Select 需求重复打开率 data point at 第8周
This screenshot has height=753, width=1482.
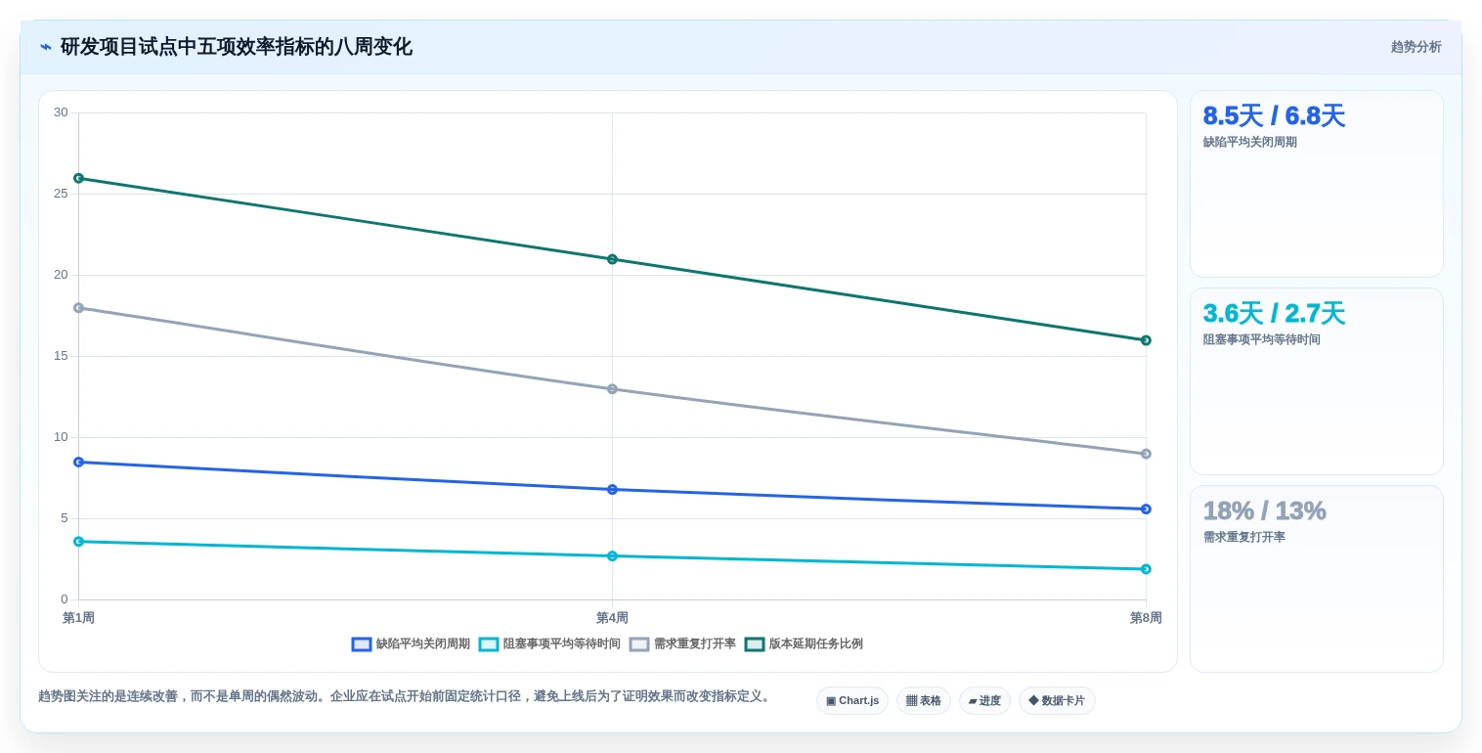pos(1146,454)
